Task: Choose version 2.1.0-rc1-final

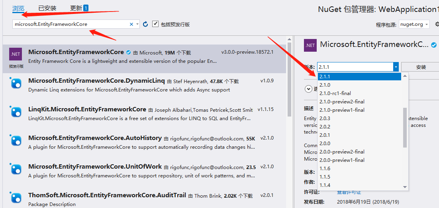Action: 360,93
